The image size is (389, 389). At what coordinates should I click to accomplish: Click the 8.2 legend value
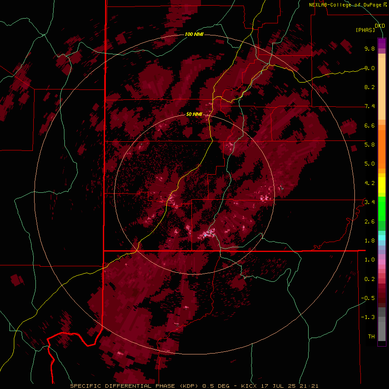[x=370, y=87]
